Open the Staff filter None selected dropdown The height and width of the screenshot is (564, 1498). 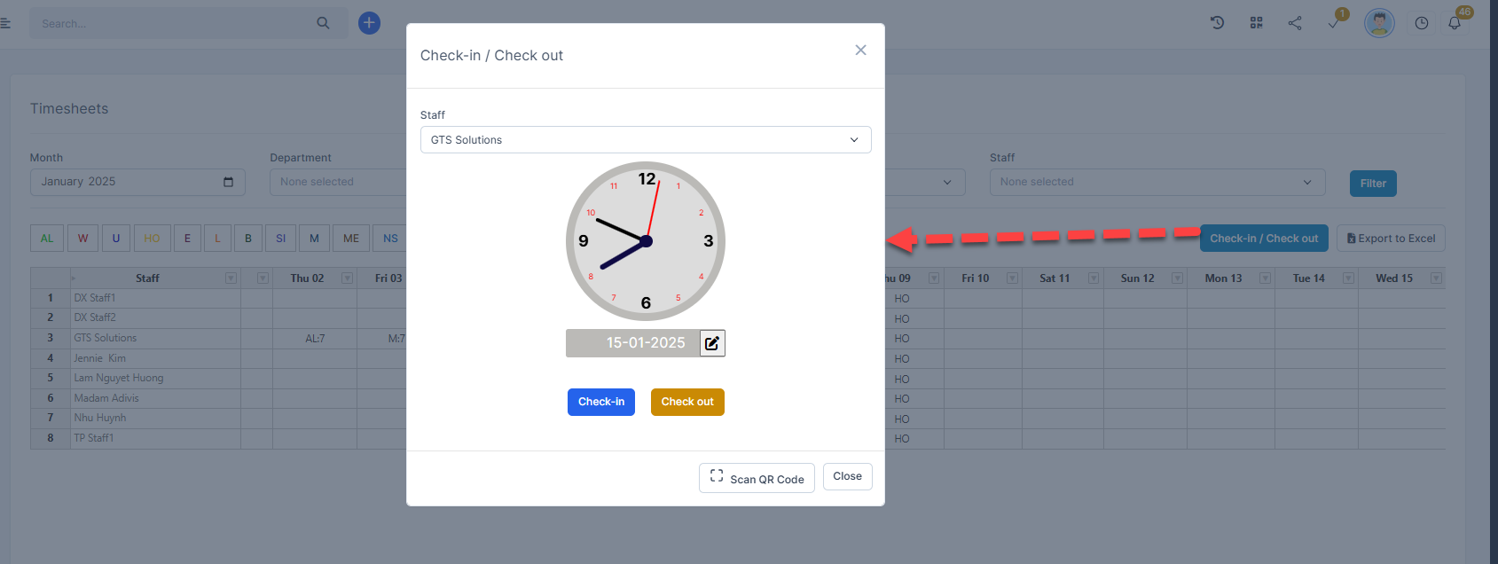point(1157,183)
